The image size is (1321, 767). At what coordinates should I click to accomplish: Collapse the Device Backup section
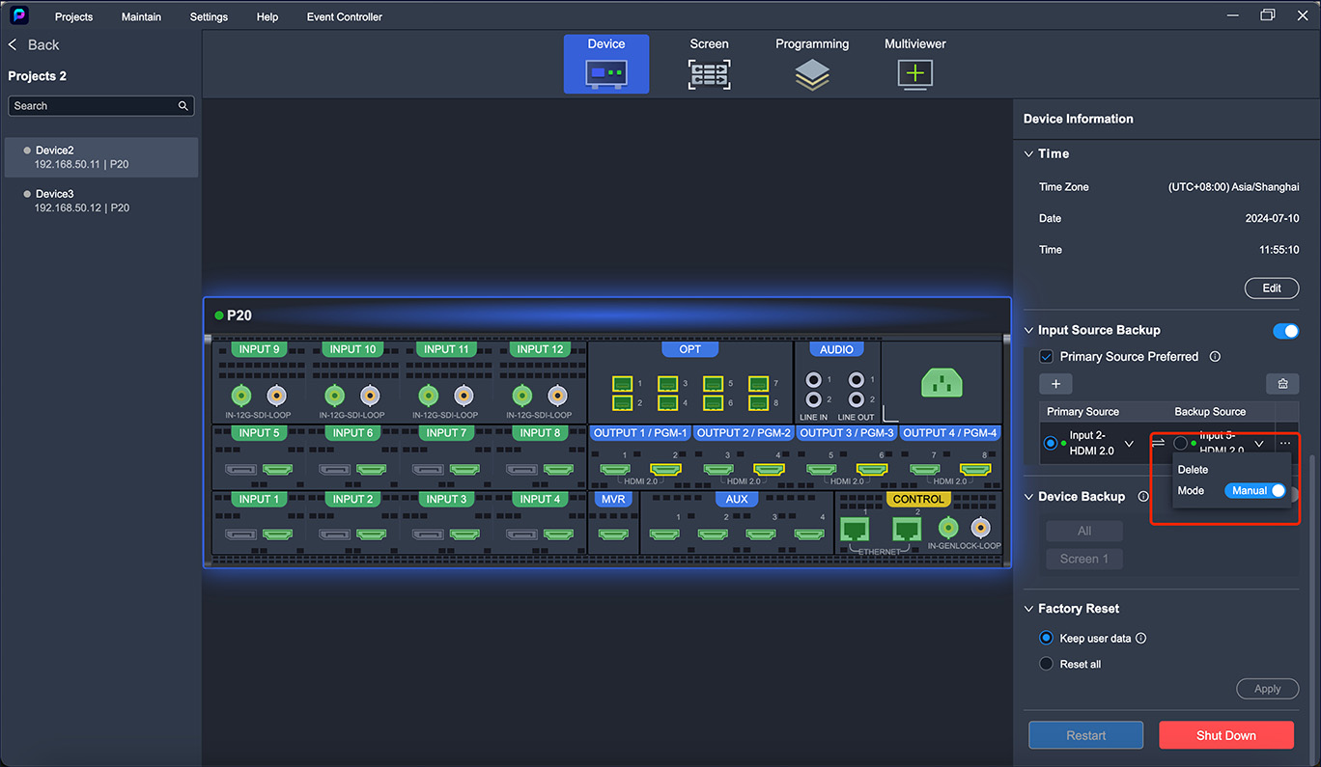click(x=1028, y=497)
